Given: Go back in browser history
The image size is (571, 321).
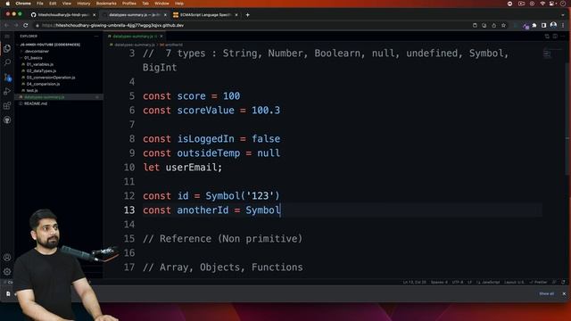Looking at the screenshot, I should tap(6, 25).
